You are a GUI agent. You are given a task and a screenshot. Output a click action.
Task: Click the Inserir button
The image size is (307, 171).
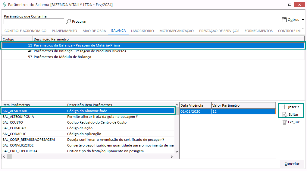point(291,107)
